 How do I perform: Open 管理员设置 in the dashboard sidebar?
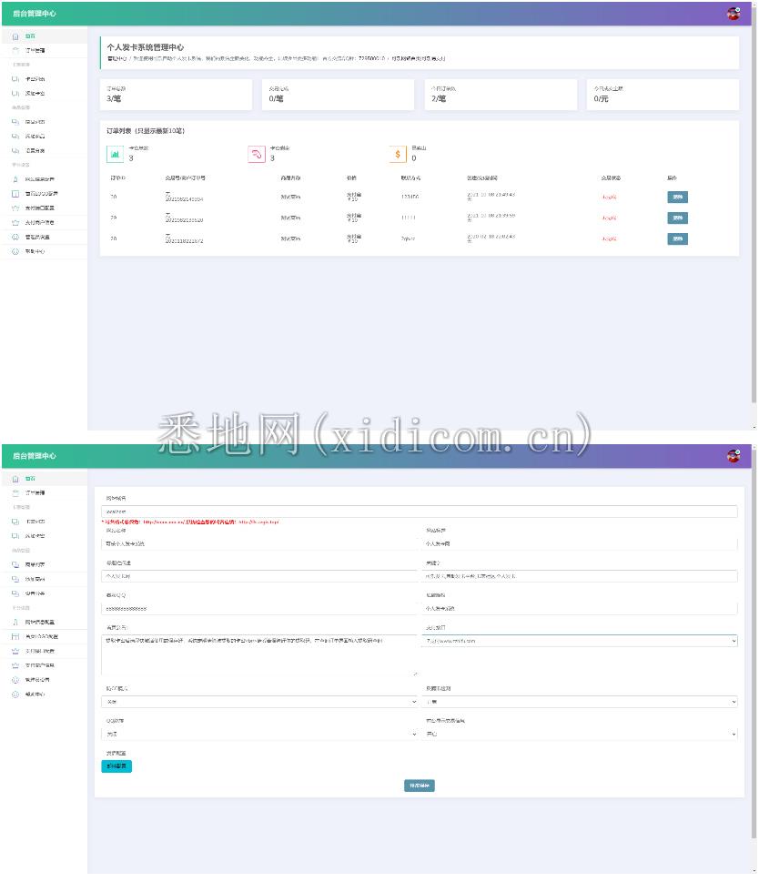[45, 237]
